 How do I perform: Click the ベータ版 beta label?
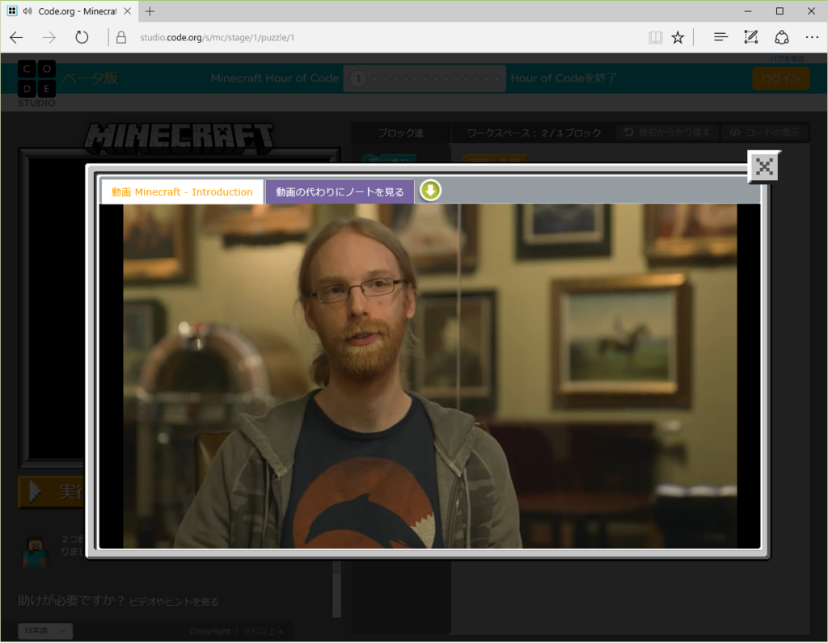click(90, 78)
